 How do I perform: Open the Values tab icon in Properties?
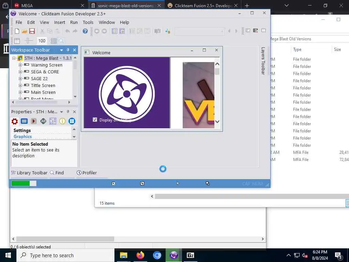(43, 121)
